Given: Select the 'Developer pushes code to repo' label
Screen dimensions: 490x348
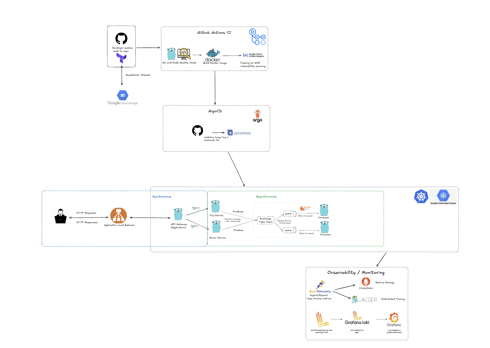Looking at the screenshot, I should [x=122, y=49].
